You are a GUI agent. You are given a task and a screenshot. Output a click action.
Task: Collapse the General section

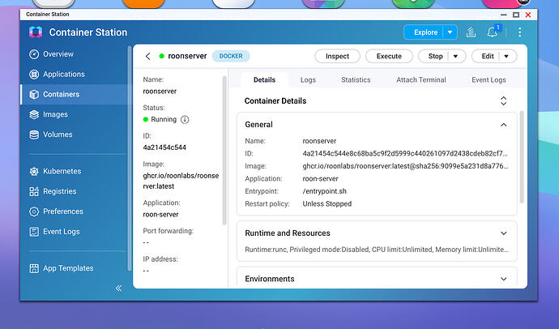click(x=503, y=125)
